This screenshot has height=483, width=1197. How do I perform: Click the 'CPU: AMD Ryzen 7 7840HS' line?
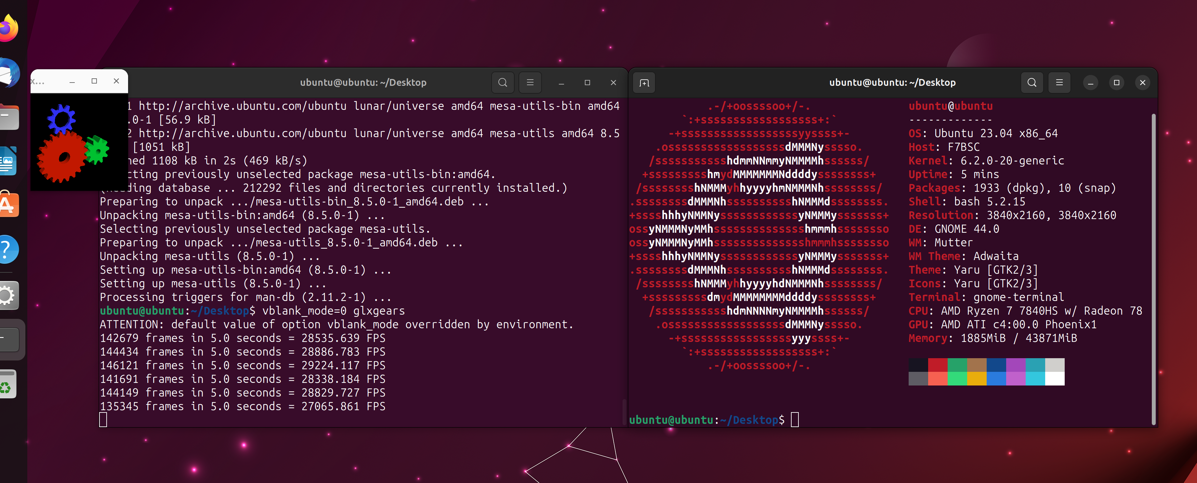pos(1025,311)
